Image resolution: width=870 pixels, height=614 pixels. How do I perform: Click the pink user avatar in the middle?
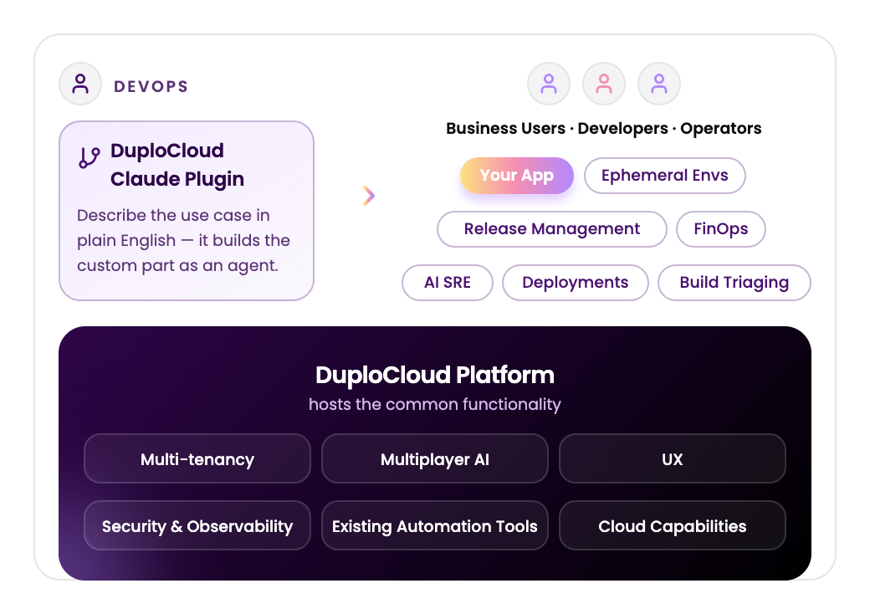pyautogui.click(x=604, y=84)
